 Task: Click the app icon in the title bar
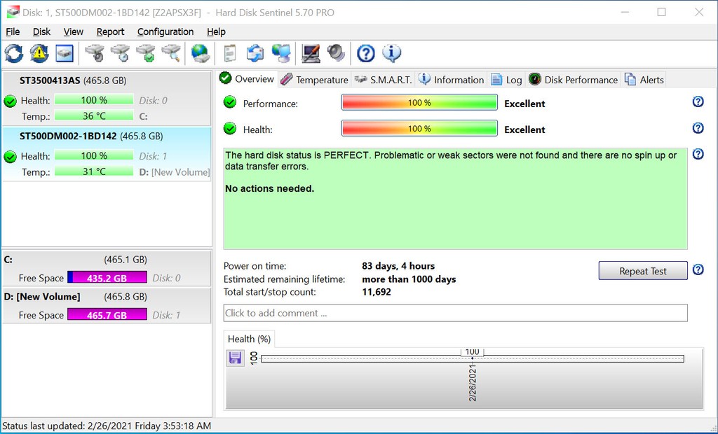pos(13,13)
